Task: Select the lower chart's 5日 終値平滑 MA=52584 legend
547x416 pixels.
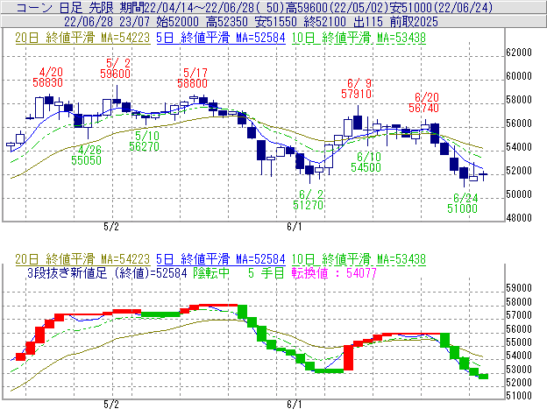Action: click(x=221, y=259)
